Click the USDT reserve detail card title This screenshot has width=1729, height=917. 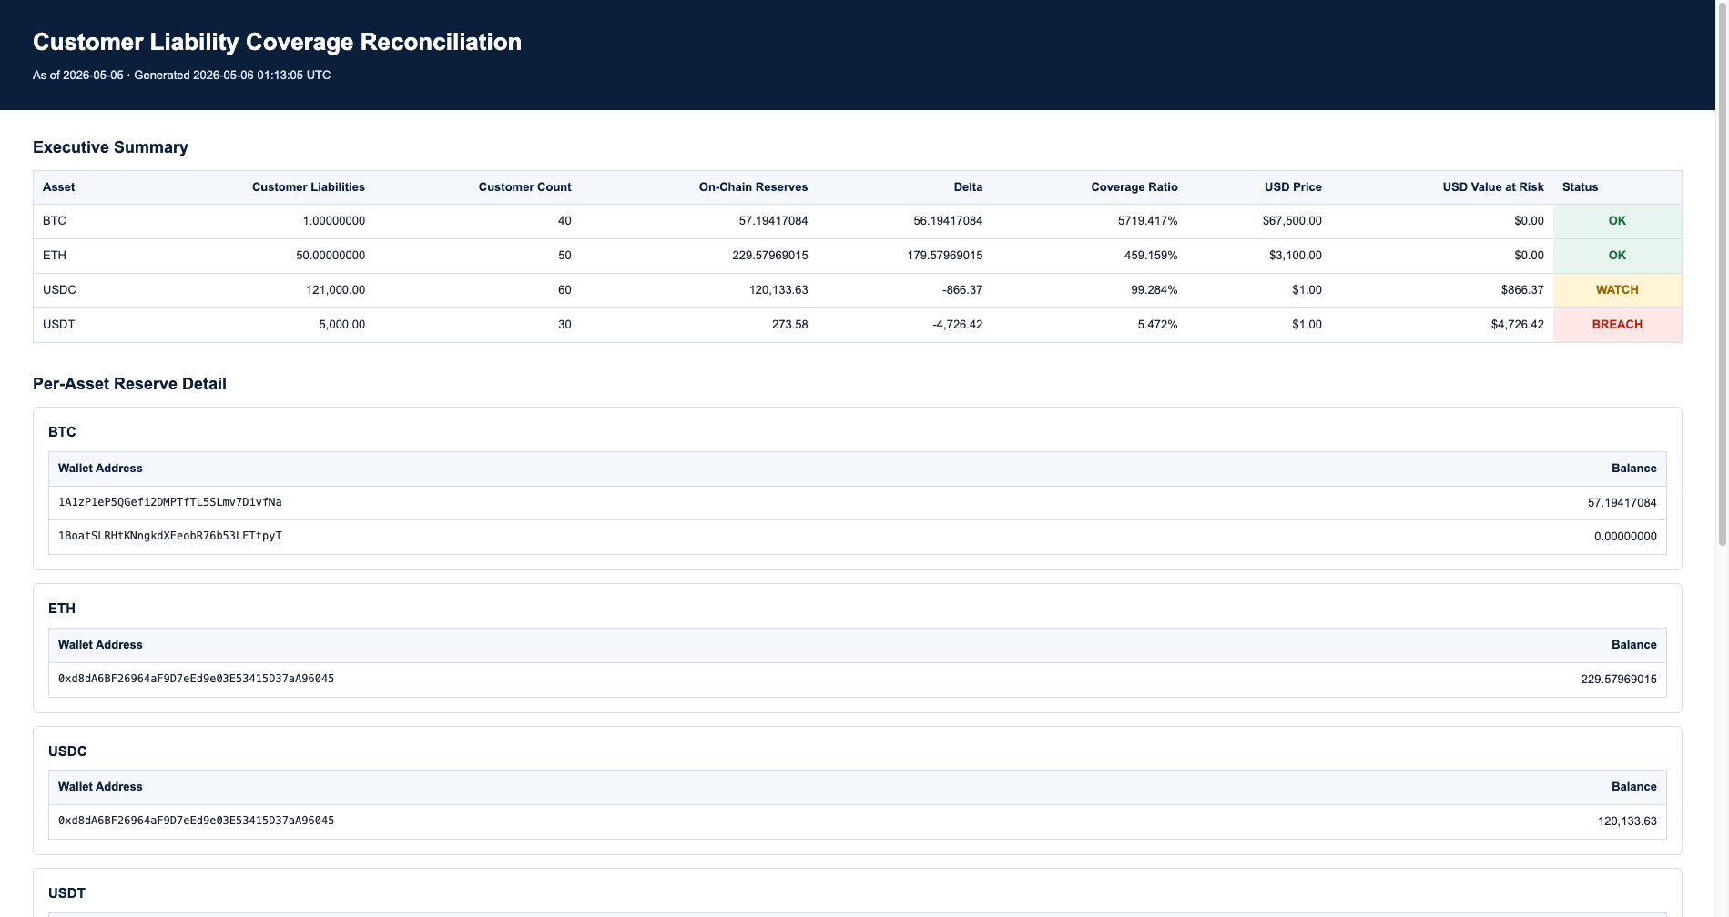pos(66,893)
